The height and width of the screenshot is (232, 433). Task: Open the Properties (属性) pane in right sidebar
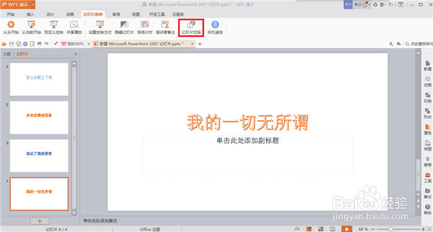(x=427, y=130)
